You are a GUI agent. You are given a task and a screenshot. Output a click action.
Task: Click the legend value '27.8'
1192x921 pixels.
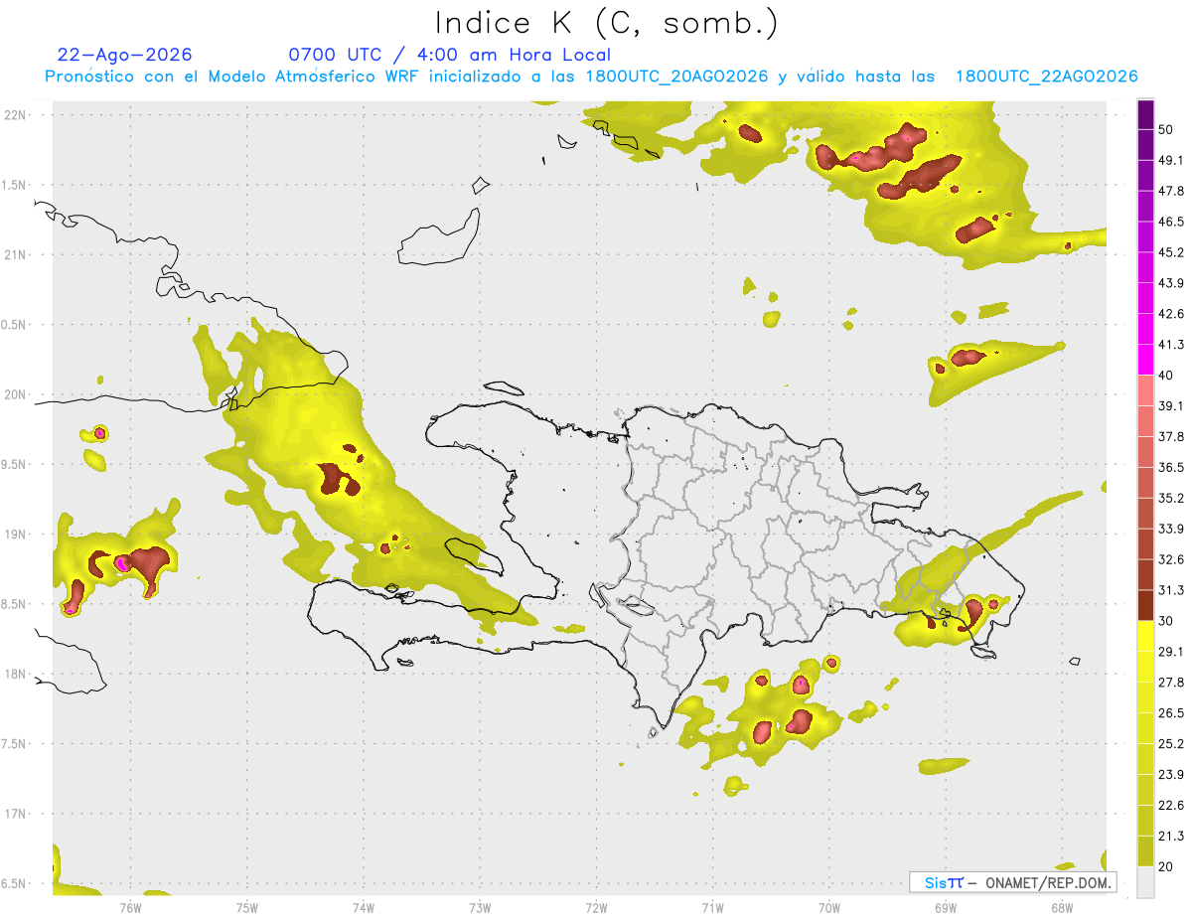[1171, 683]
